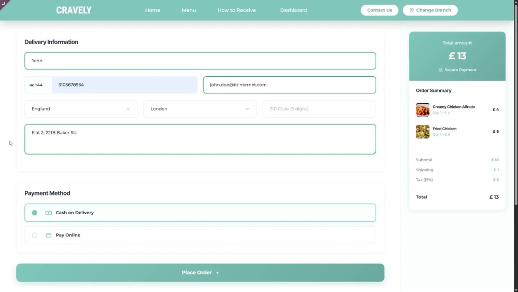This screenshot has height=292, width=518.
Task: Focus the name field containing John
Action: [x=200, y=61]
